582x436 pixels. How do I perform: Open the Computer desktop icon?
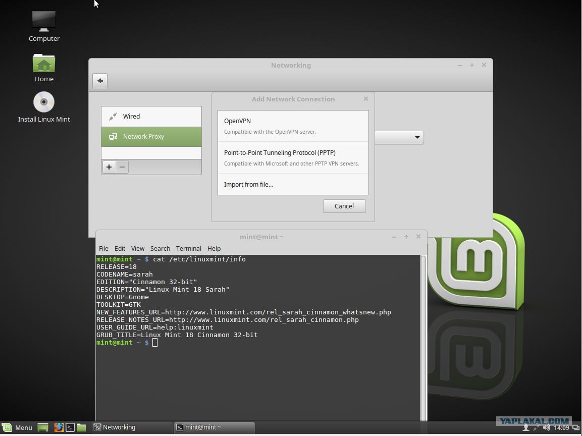pos(44,26)
